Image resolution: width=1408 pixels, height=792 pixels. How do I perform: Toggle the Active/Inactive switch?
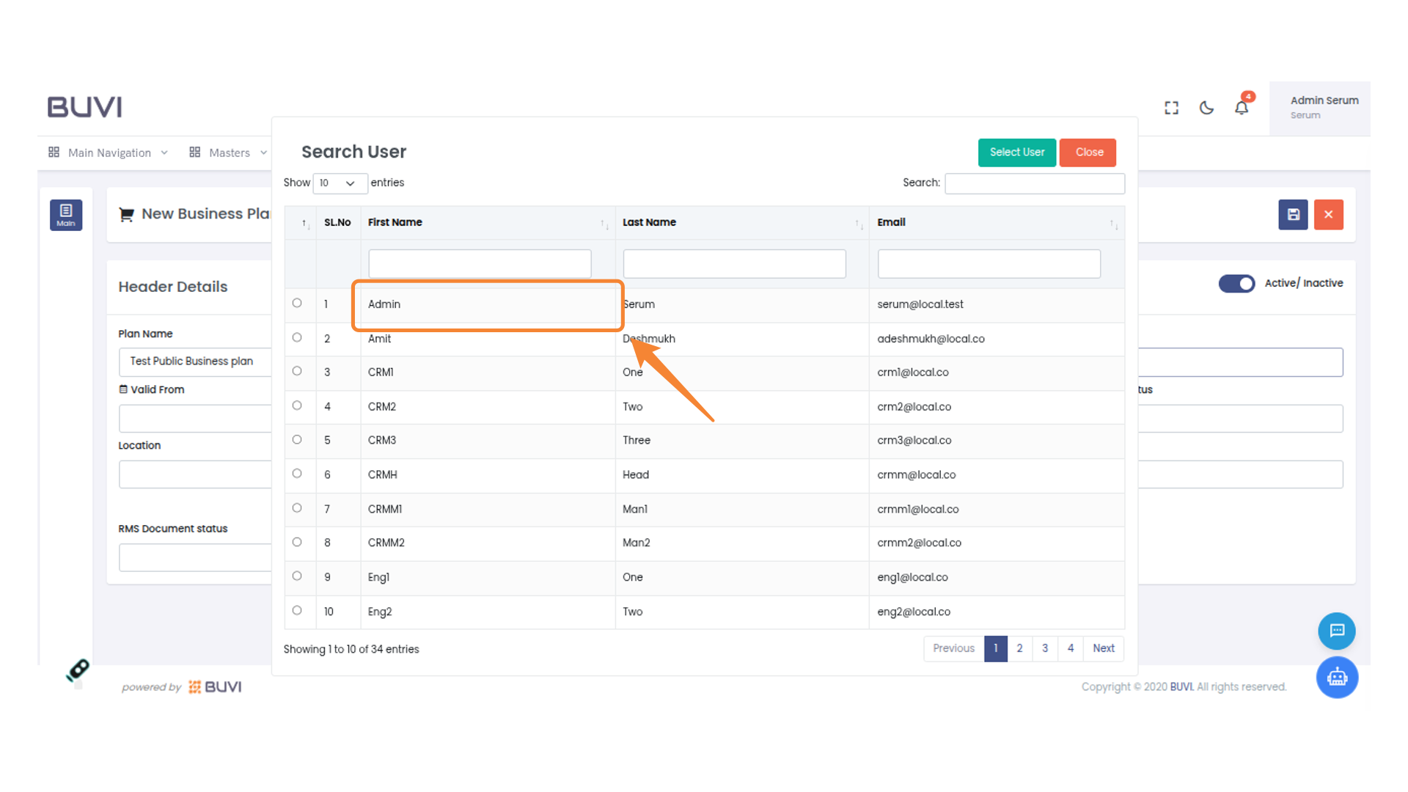(1236, 283)
